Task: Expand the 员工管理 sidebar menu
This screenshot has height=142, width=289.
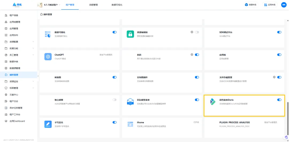Action: 33,55
